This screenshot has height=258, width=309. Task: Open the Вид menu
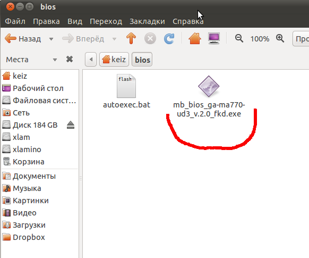click(75, 21)
